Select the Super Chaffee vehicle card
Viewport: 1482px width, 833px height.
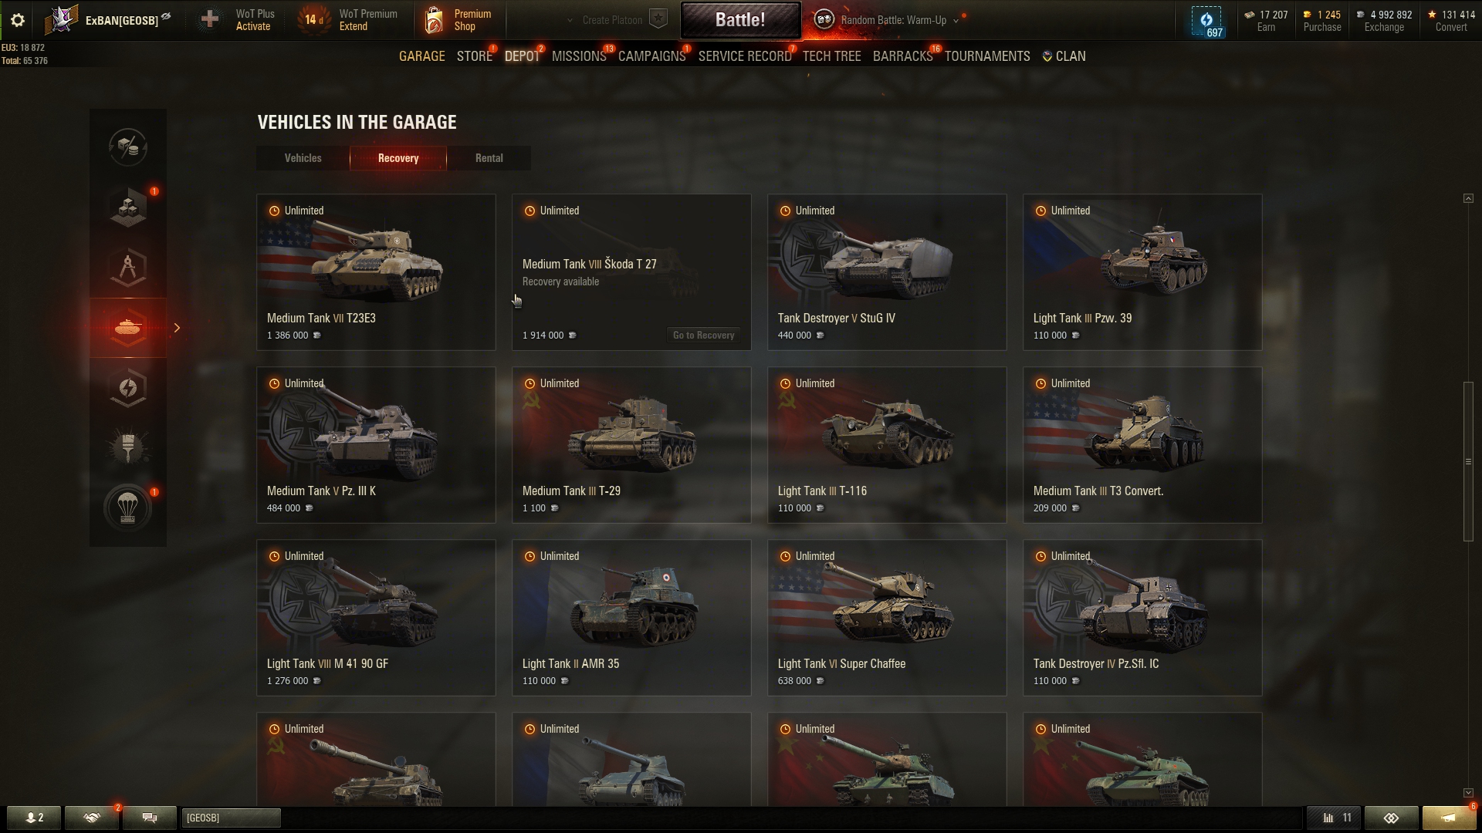tap(887, 618)
